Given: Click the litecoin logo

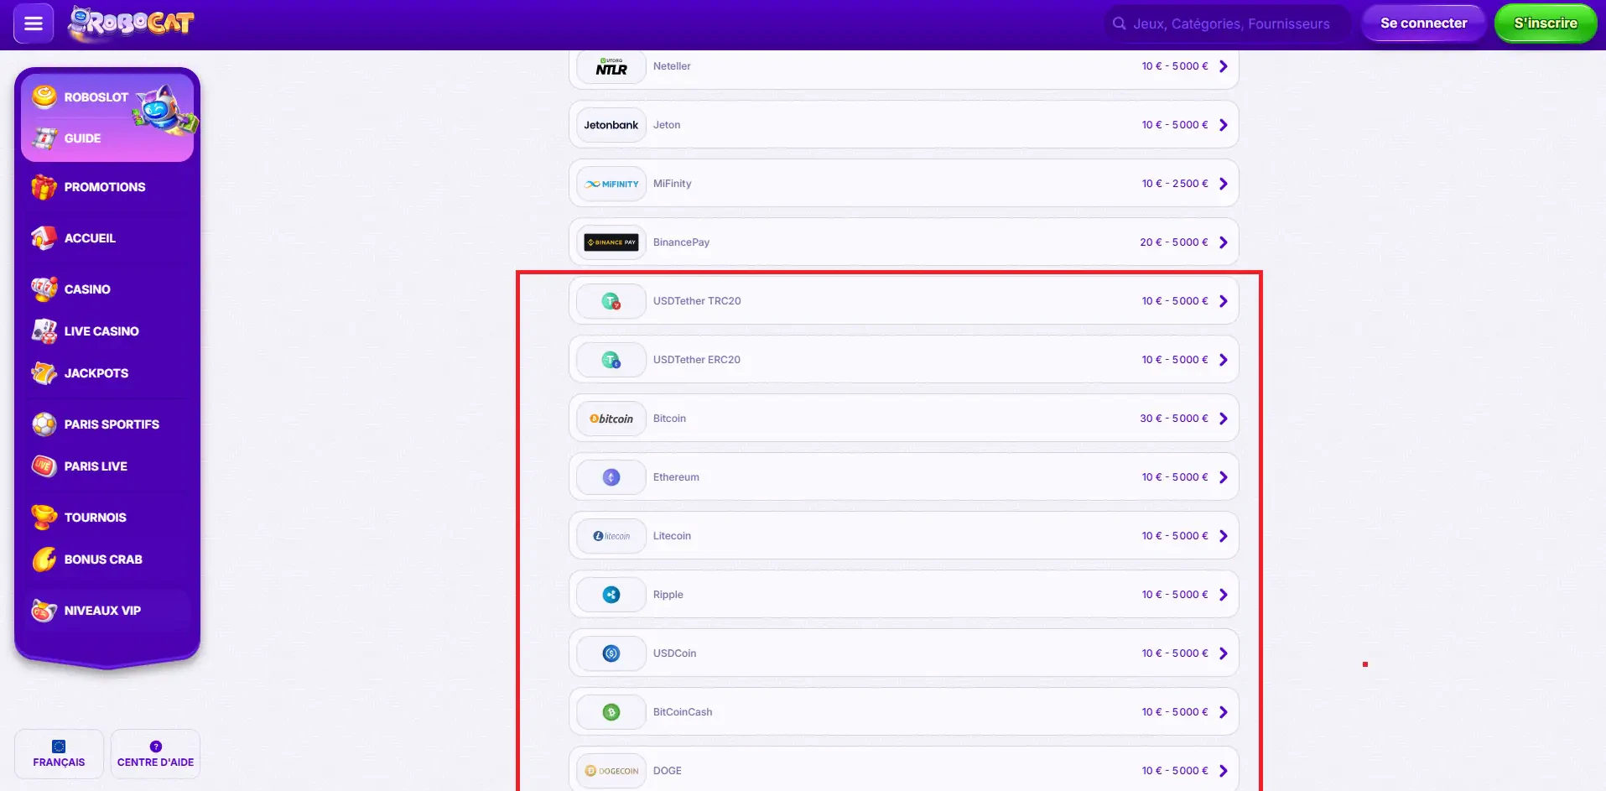Looking at the screenshot, I should coord(611,536).
